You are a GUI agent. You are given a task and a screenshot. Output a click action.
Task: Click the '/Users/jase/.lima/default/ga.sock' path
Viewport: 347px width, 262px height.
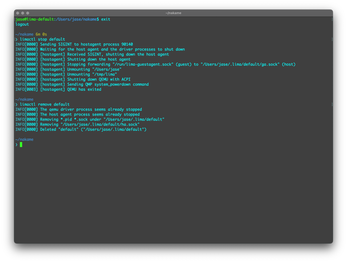(240, 64)
